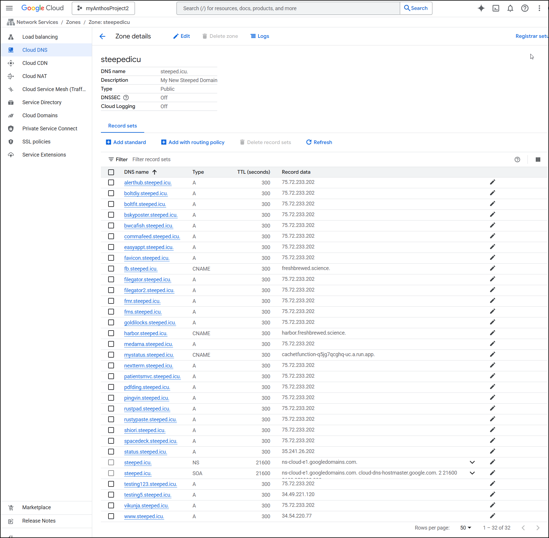Click pencil icon for www.steeped.icu record
The width and height of the screenshot is (549, 538).
(492, 516)
